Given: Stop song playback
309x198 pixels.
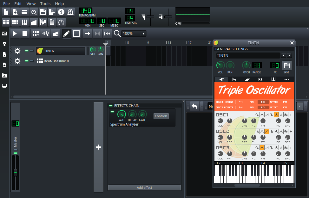Looking at the screenshot, I should click(x=25, y=34).
